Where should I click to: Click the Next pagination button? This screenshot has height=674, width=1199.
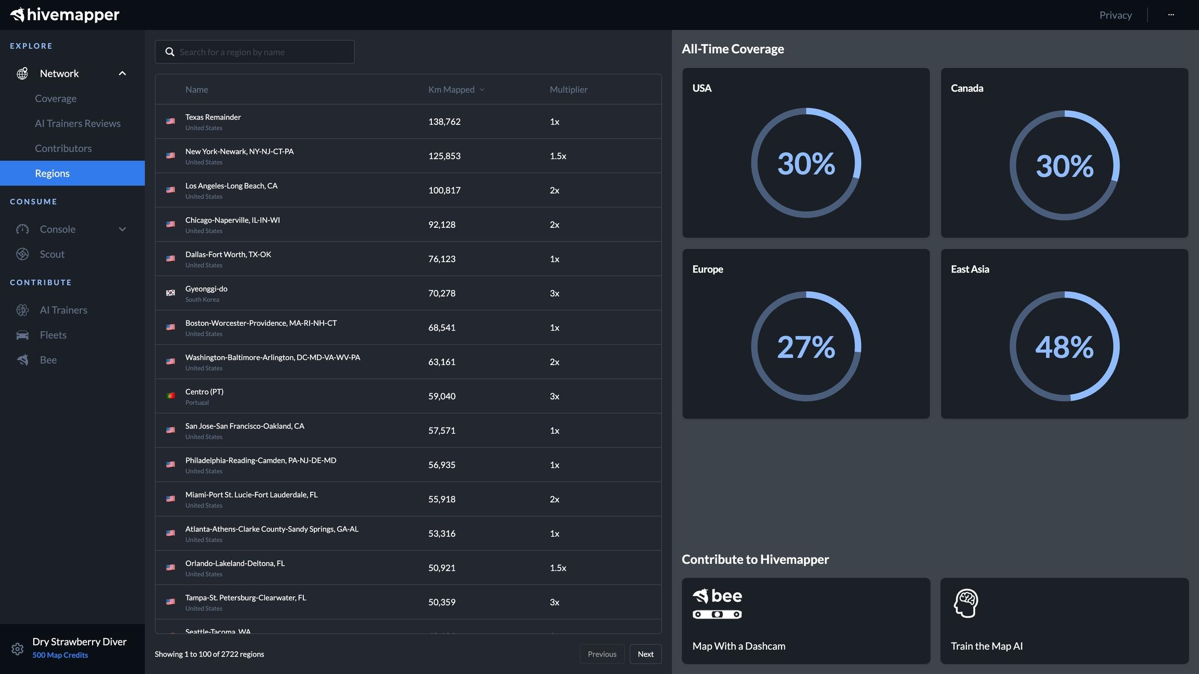645,654
